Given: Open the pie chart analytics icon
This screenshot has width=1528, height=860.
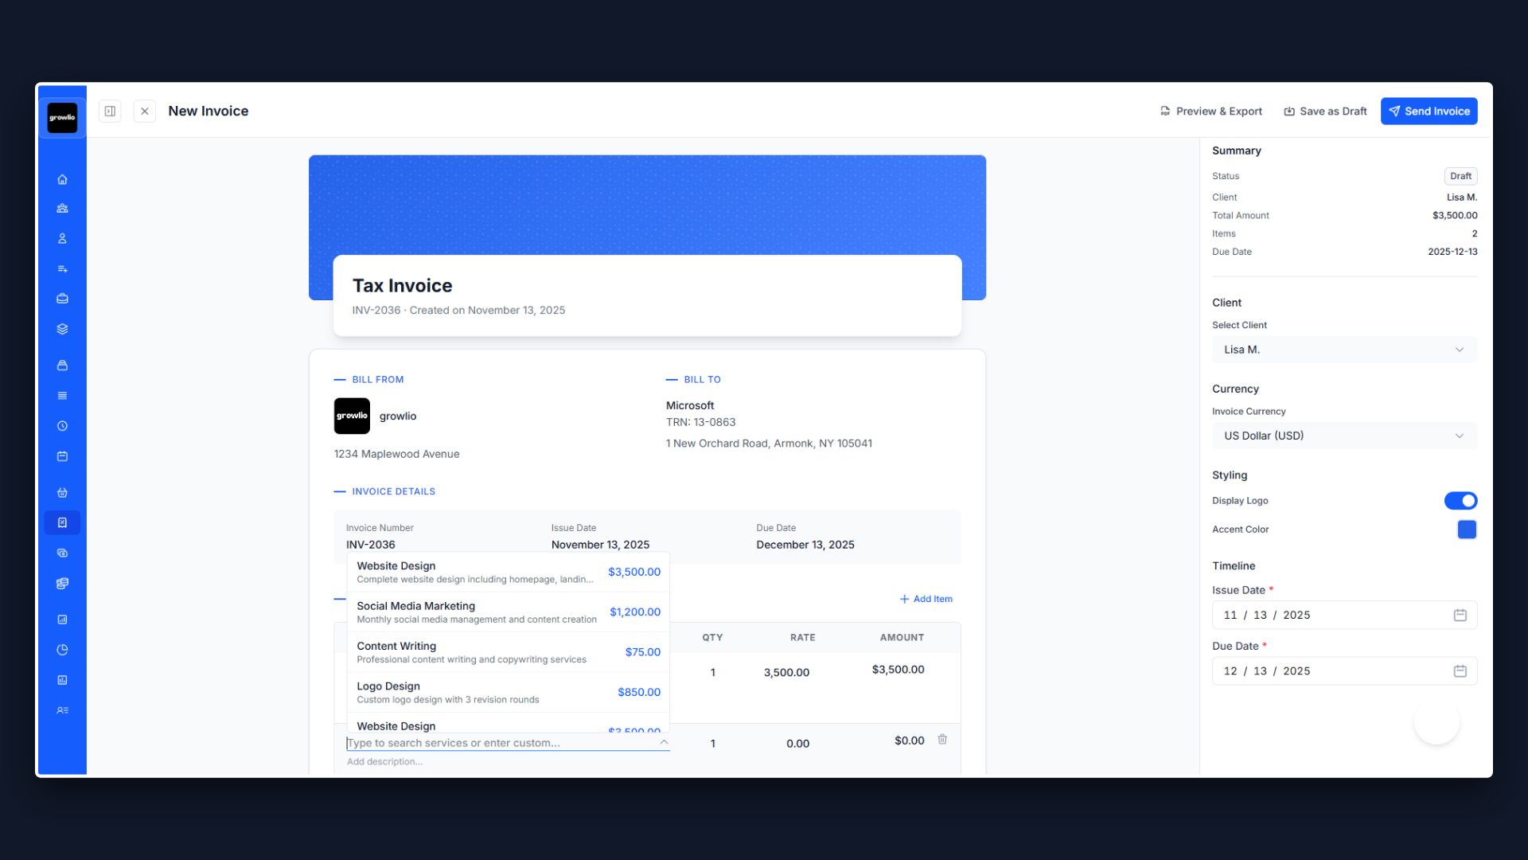Looking at the screenshot, I should pos(62,649).
